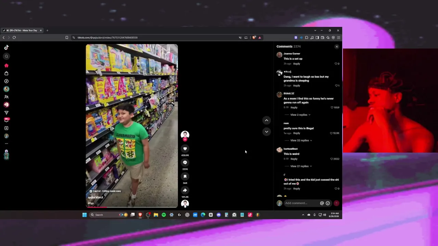This screenshot has height=246, width=438.
Task: Bookmark this page with the bookmark icon
Action: (x=67, y=38)
